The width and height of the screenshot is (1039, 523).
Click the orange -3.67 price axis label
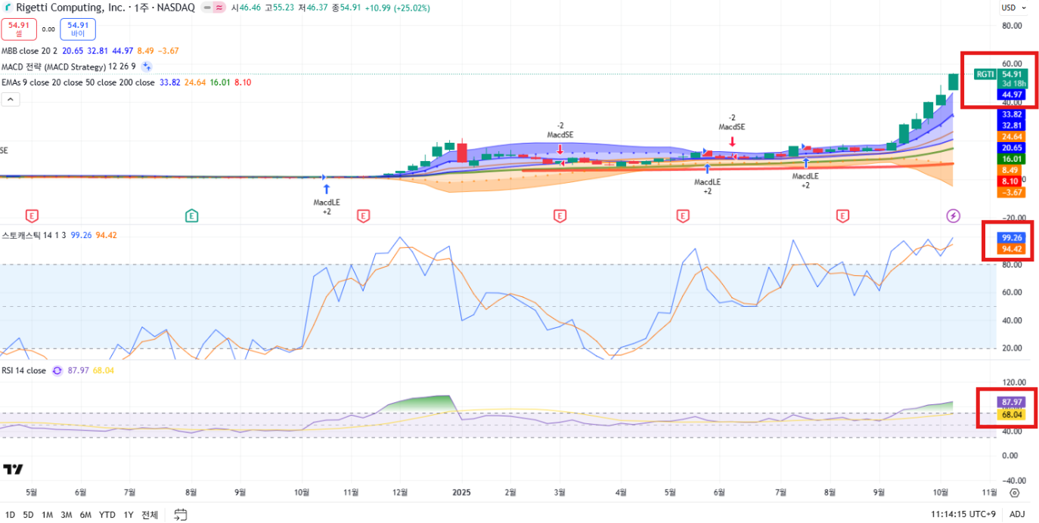(1012, 193)
